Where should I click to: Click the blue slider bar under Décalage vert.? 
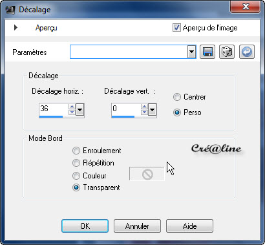click(x=123, y=117)
